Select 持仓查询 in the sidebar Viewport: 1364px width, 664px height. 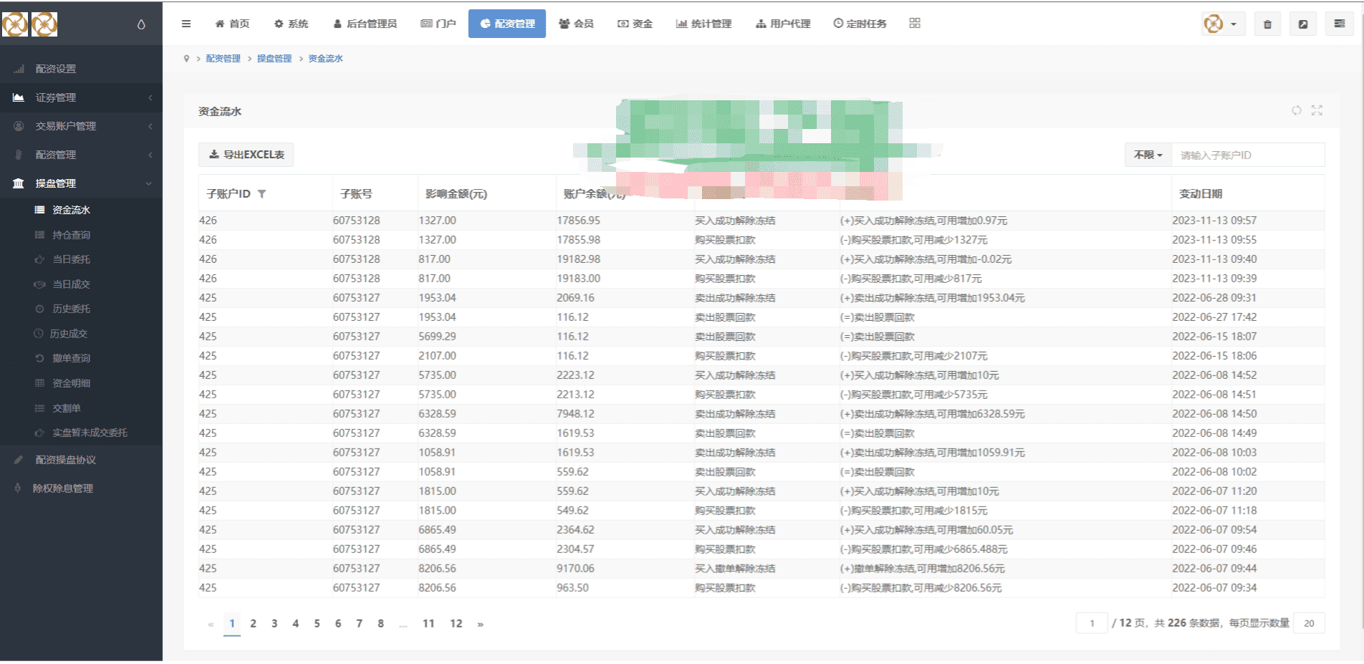[71, 235]
